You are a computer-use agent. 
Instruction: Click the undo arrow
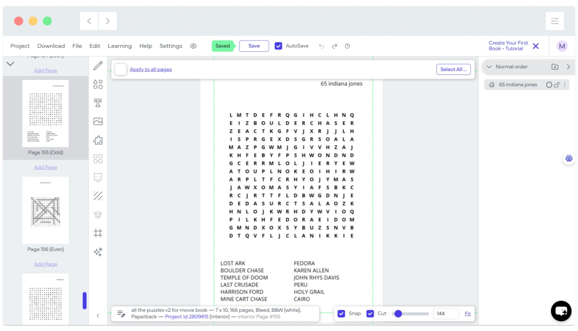pyautogui.click(x=321, y=46)
